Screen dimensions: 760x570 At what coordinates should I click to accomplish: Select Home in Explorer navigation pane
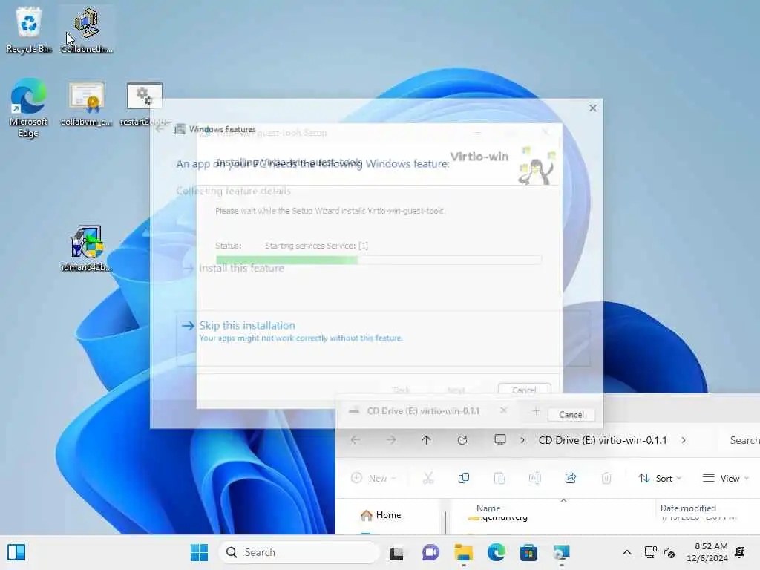(381, 515)
